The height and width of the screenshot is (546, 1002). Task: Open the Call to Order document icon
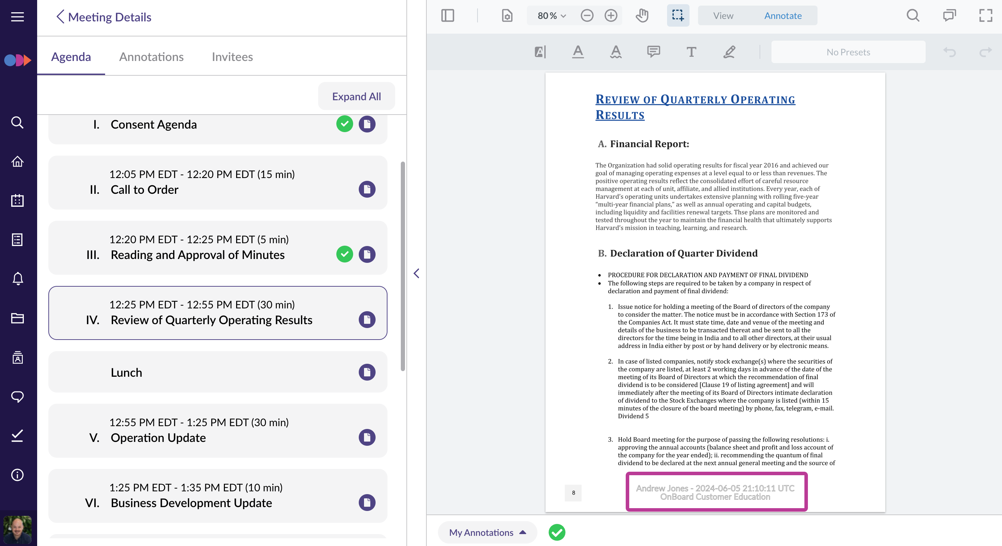point(367,189)
